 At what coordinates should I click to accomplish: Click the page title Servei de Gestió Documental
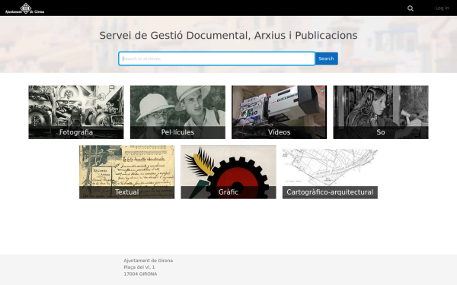pyautogui.click(x=228, y=36)
